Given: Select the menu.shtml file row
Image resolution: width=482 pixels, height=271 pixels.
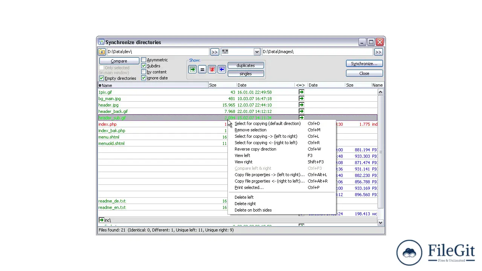Looking at the screenshot, I should point(163,137).
